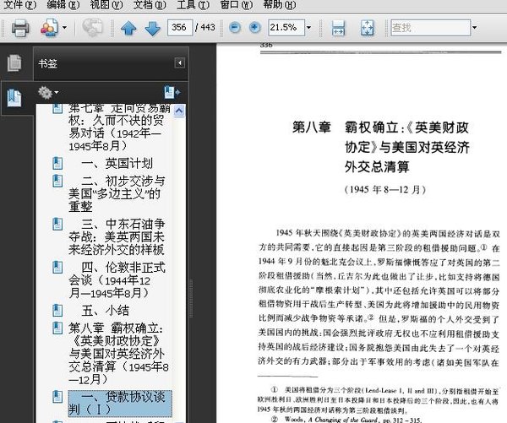Image resolution: width=507 pixels, height=423 pixels.
Task: Click bookmark icon beside 五、小结
Action: click(x=57, y=310)
